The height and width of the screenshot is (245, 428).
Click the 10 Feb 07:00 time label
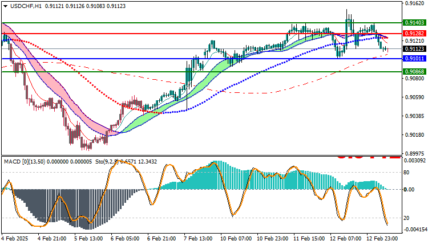pos(236,239)
